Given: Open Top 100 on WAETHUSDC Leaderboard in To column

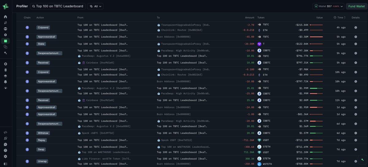Looking at the screenshot, I should coord(186,147).
